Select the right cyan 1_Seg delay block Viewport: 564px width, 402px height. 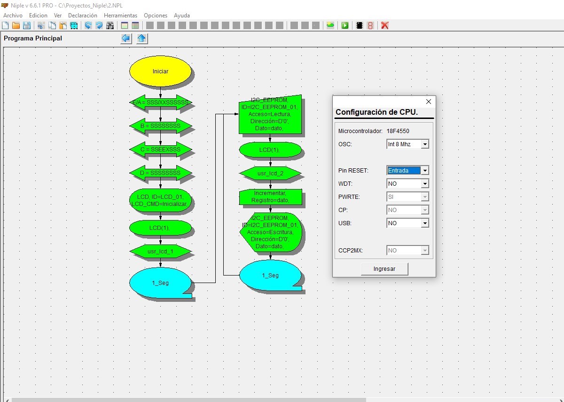point(270,275)
